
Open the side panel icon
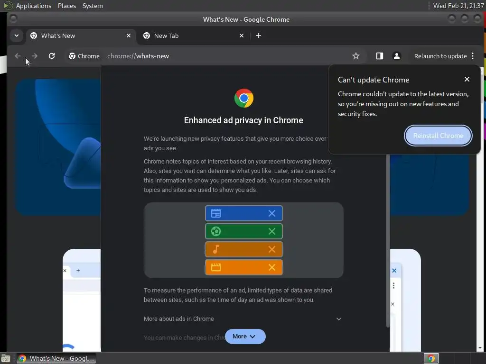click(380, 56)
